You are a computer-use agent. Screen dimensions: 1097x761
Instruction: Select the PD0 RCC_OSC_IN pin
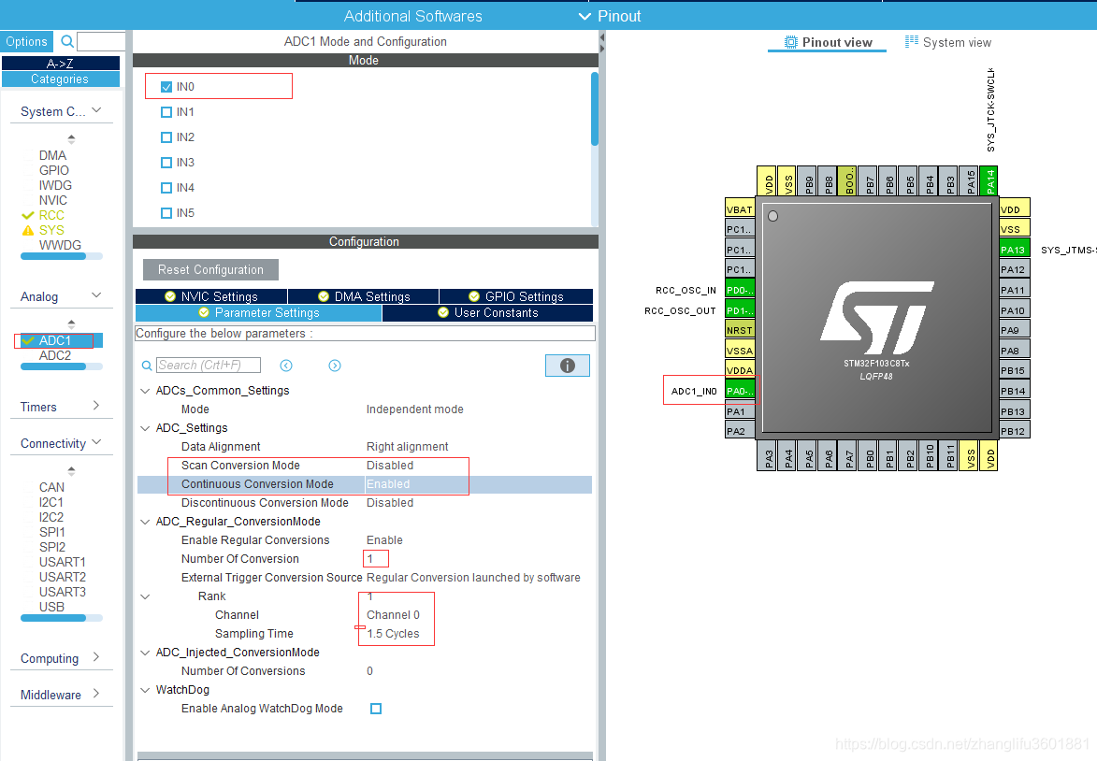740,290
